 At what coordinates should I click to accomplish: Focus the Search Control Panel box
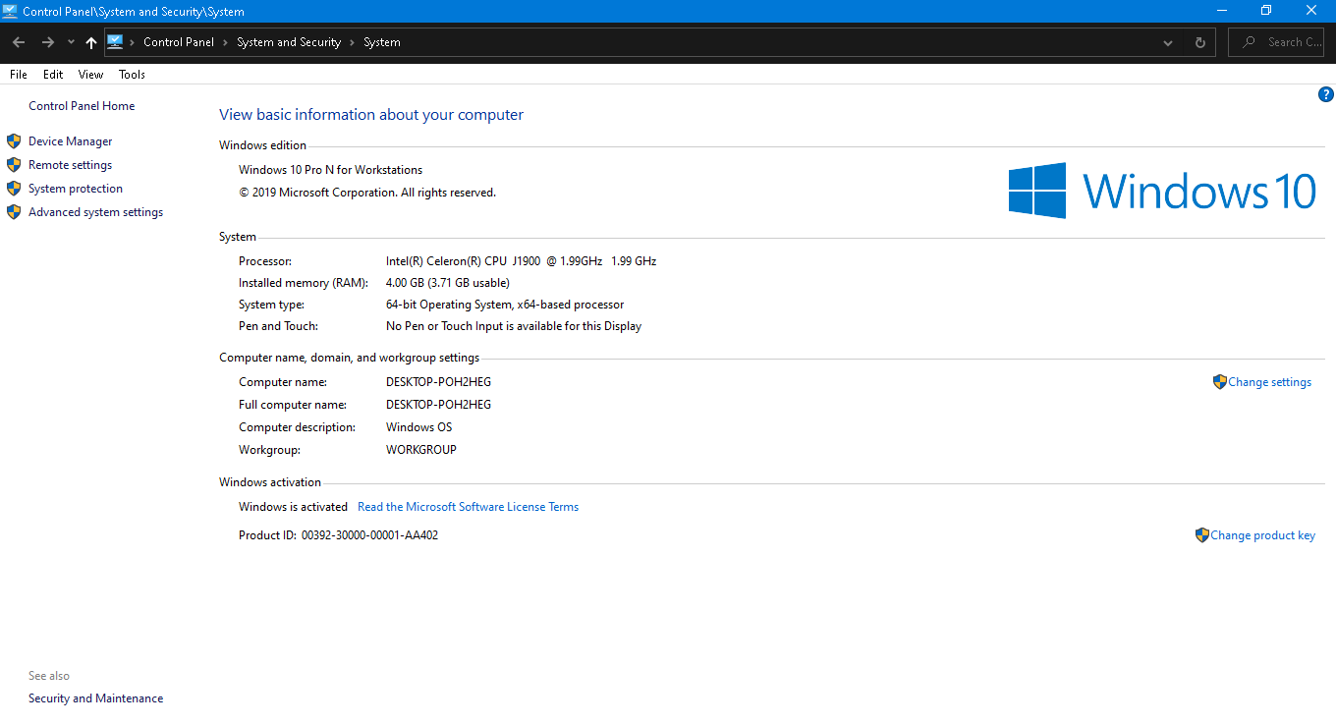pos(1276,42)
